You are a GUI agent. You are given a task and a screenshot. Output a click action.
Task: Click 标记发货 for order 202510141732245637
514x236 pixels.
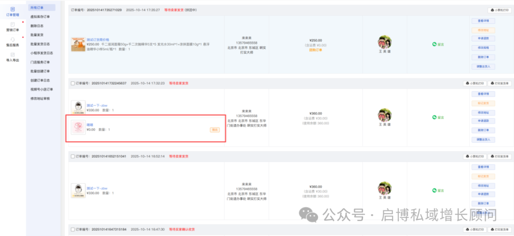[483, 103]
